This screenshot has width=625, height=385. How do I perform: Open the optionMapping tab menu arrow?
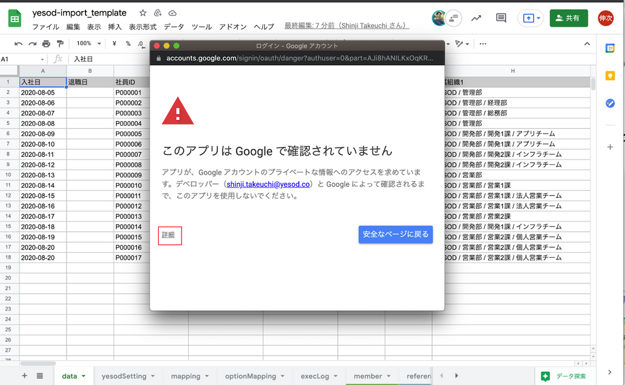coord(282,376)
